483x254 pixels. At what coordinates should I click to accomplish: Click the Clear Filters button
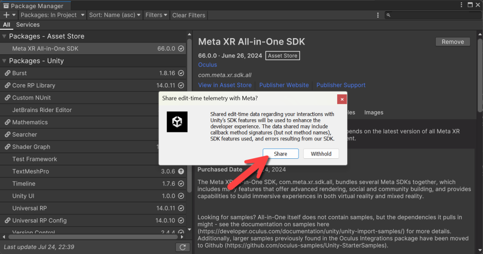point(189,15)
